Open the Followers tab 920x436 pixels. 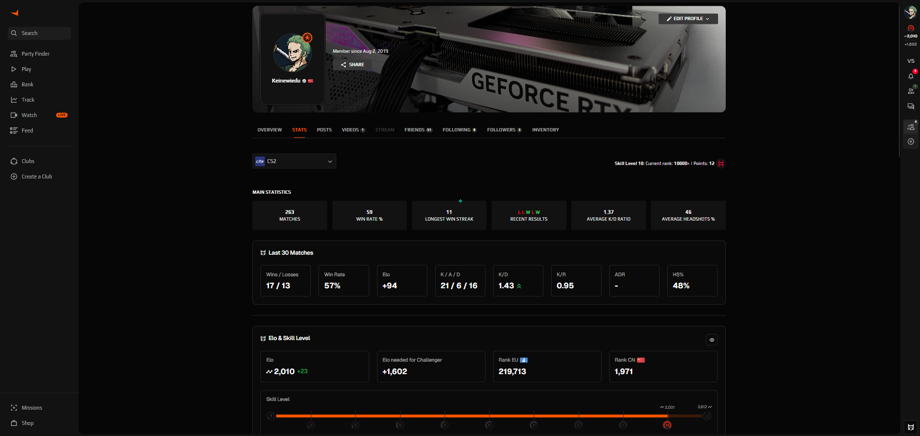coord(504,130)
